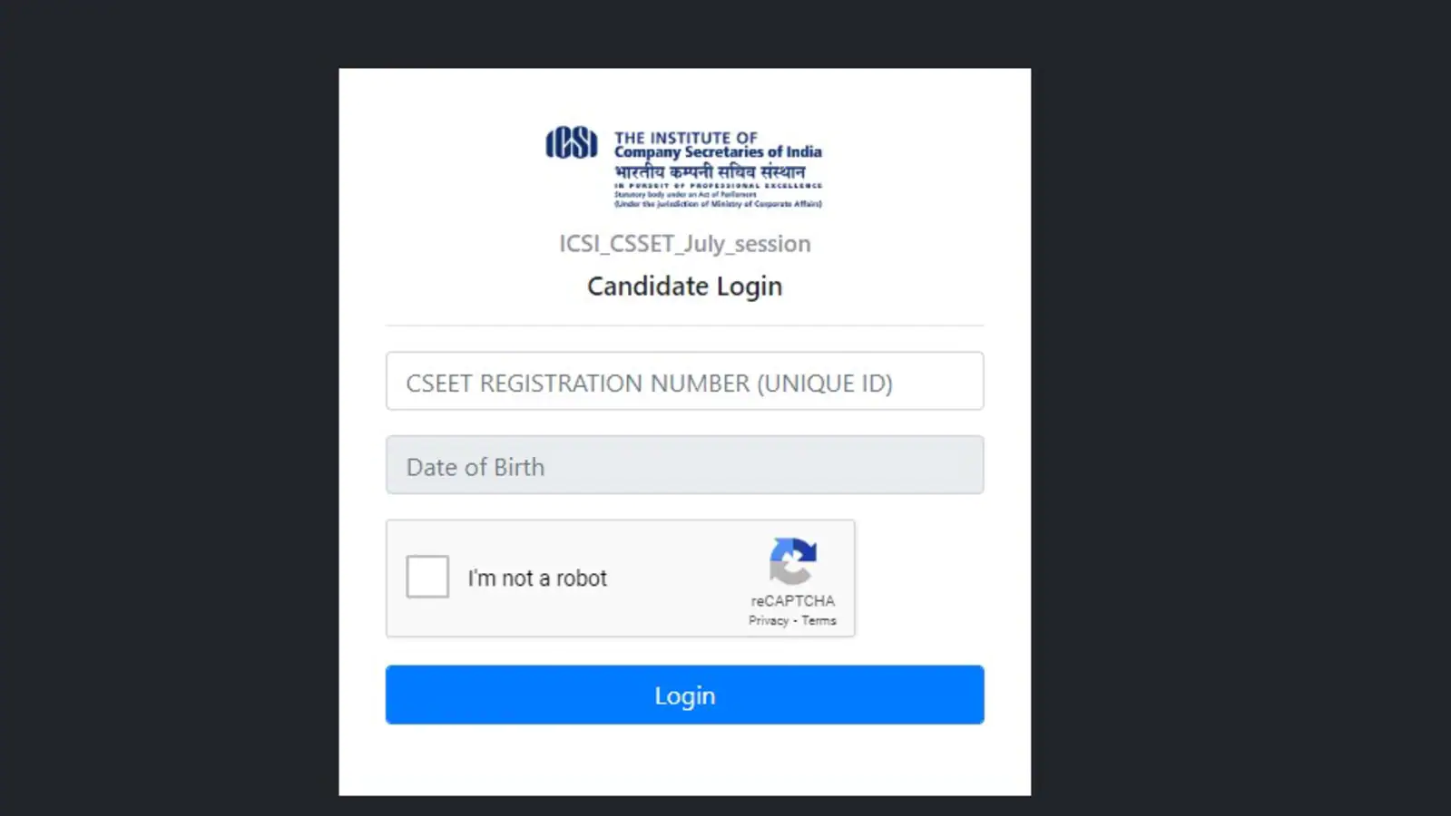Click the reCAPTCHA text label

pos(793,601)
